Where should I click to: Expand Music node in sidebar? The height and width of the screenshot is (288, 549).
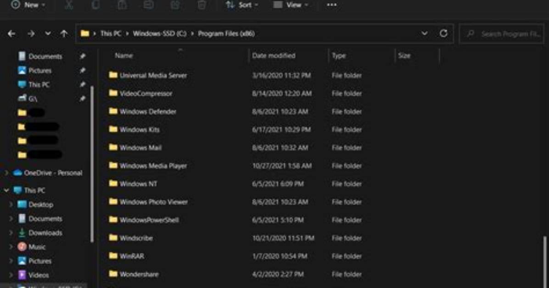(x=11, y=247)
